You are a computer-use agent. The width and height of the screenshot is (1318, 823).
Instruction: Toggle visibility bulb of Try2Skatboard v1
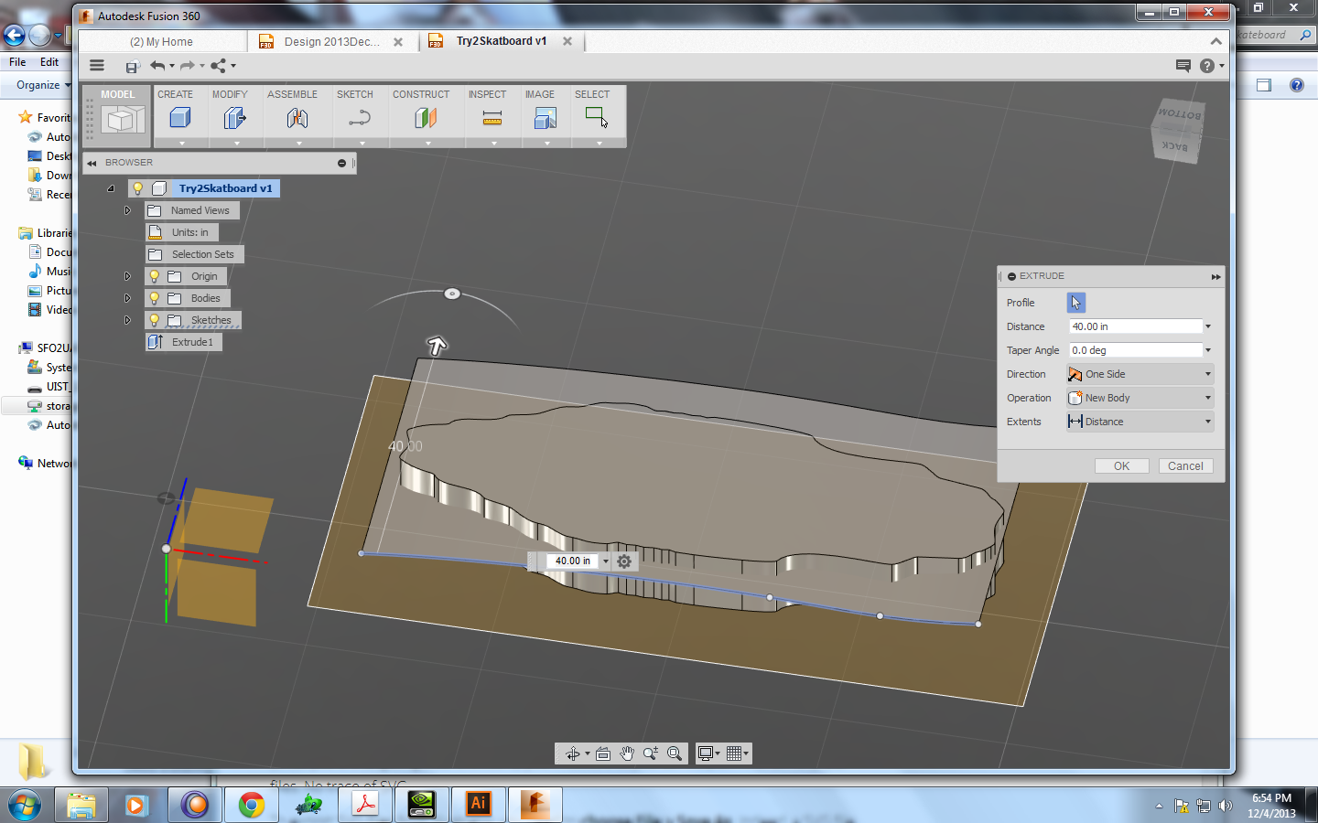pos(138,188)
